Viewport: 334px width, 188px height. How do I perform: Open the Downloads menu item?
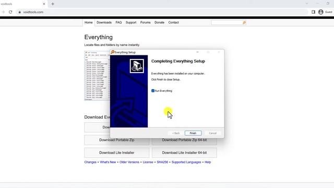[x=104, y=22]
